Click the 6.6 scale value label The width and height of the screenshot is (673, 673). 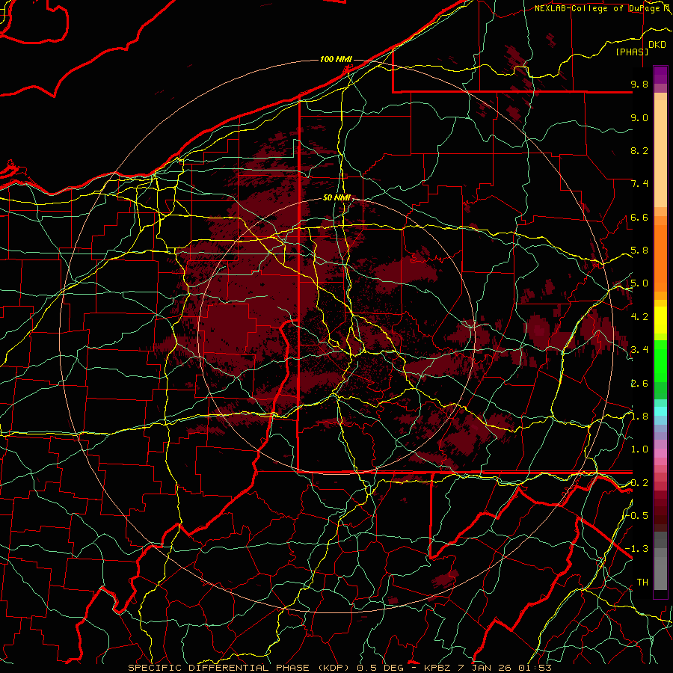639,218
